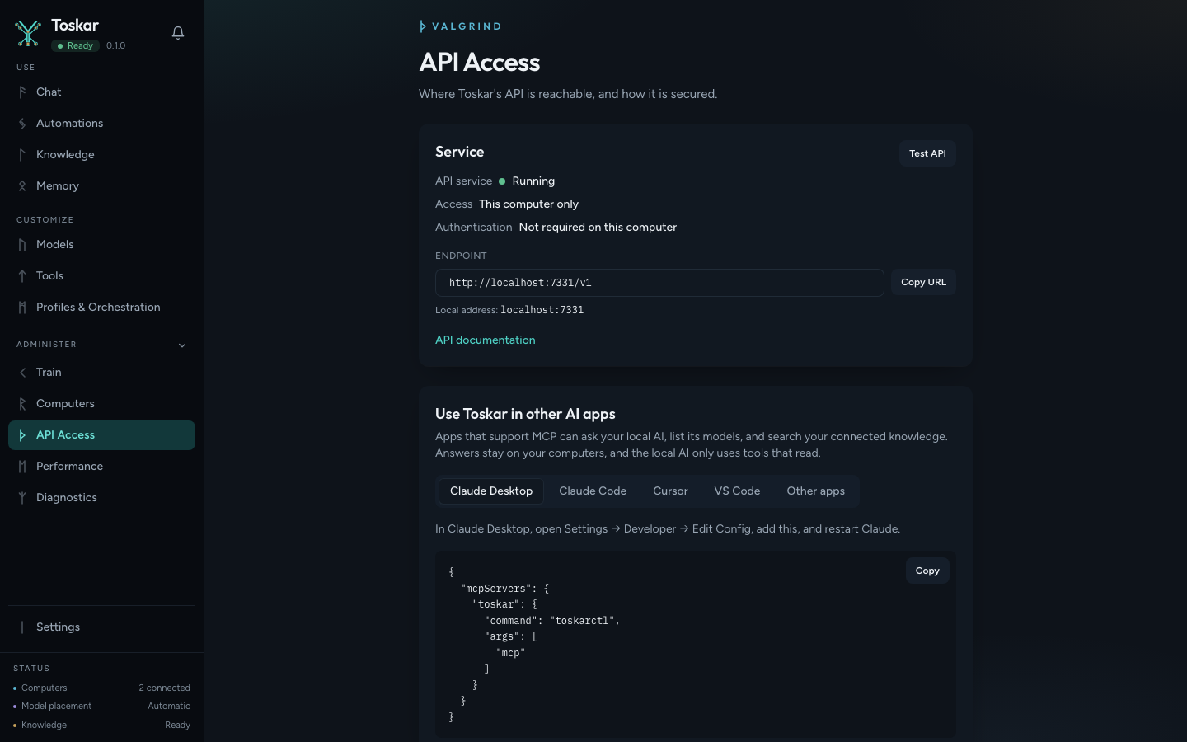The height and width of the screenshot is (742, 1187).
Task: Click the Automations rune icon
Action: click(22, 124)
